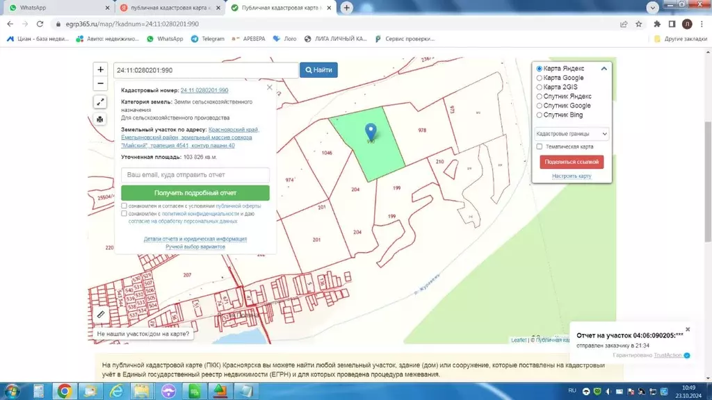Click the volume speaker tray icon
This screenshot has height=400, width=712.
click(608, 392)
